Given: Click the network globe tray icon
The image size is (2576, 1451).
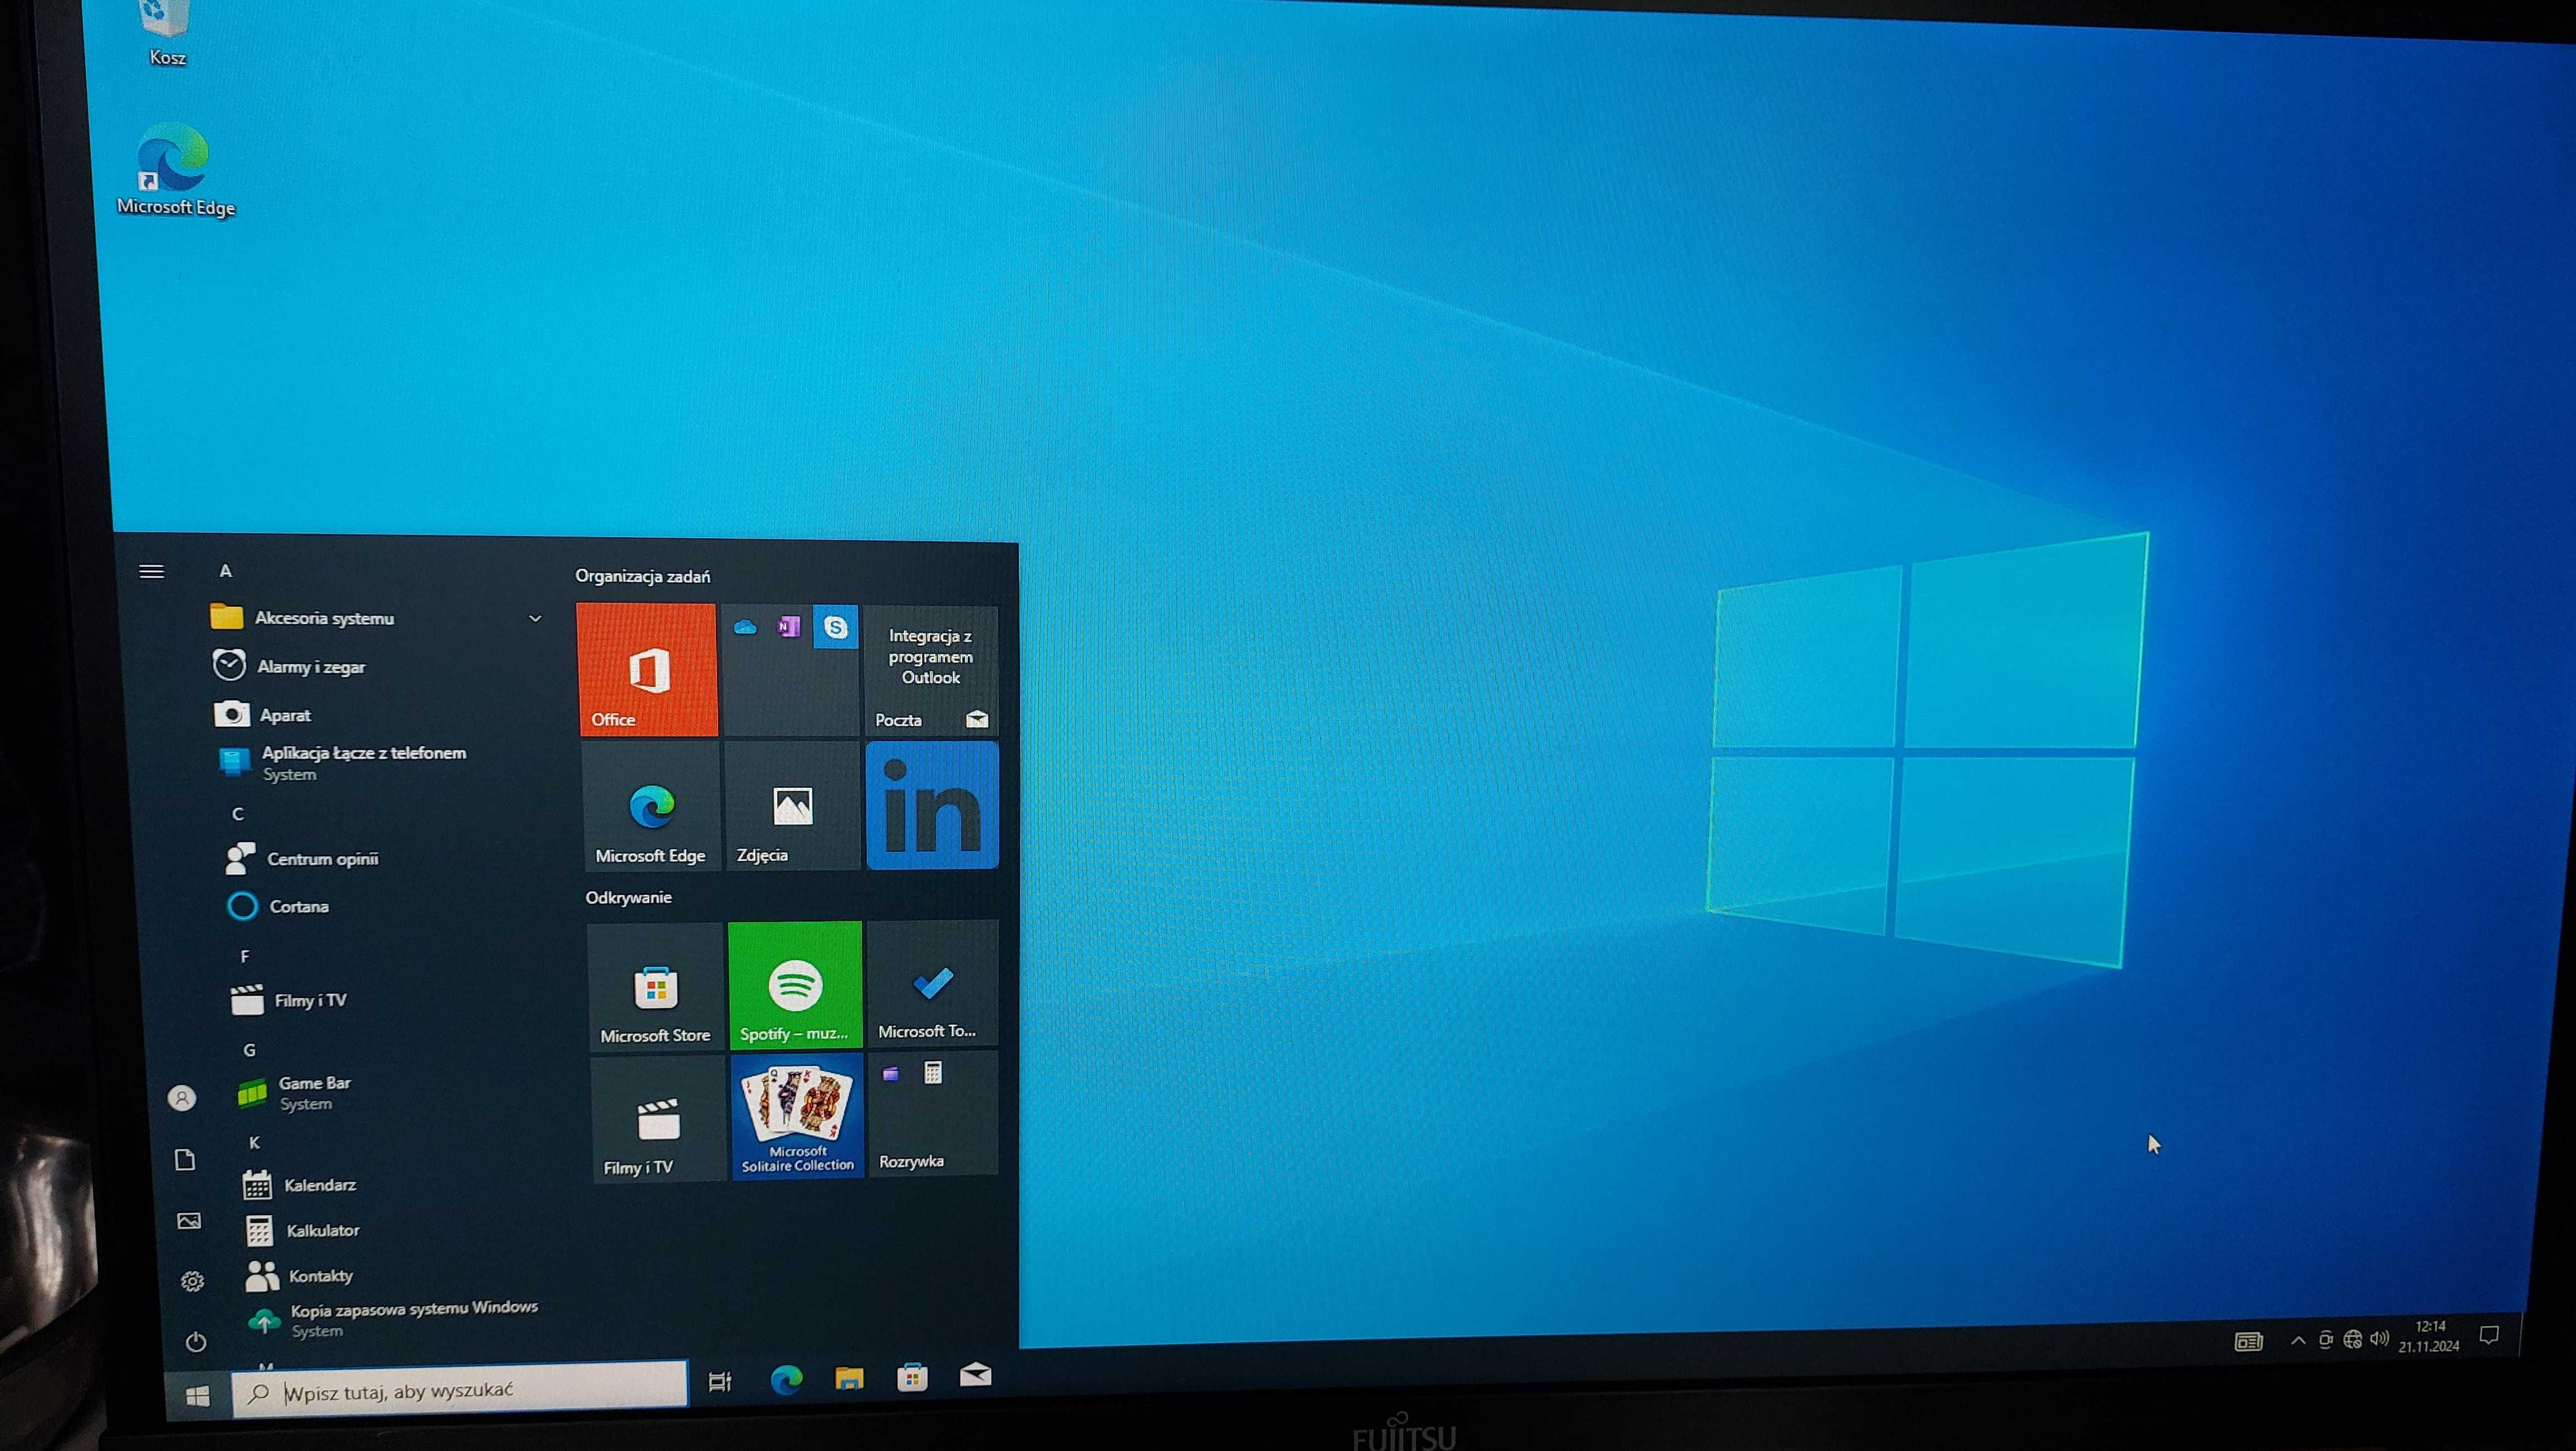Looking at the screenshot, I should 2353,1340.
